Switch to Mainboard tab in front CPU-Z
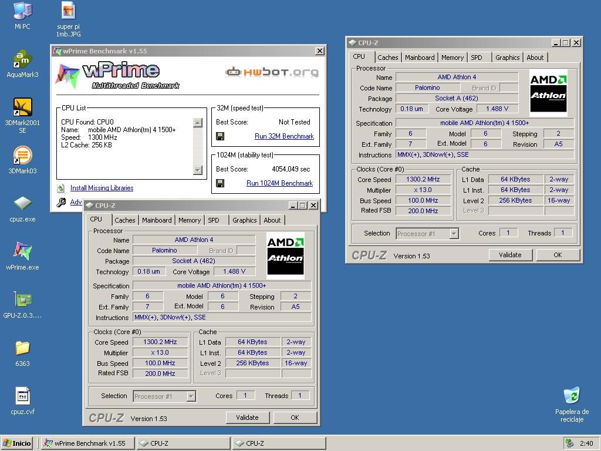The image size is (601, 451). tap(157, 220)
